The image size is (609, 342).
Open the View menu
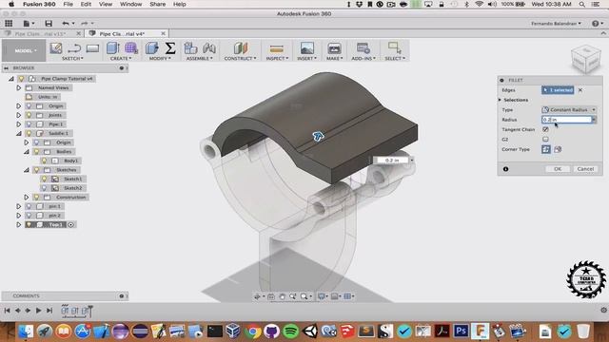(106, 4)
